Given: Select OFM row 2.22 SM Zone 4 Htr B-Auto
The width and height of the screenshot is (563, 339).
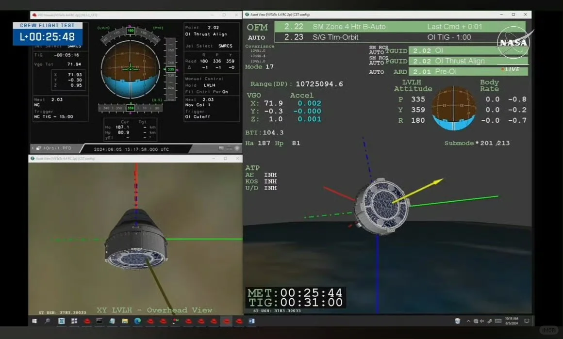Looking at the screenshot, I should pyautogui.click(x=400, y=27).
